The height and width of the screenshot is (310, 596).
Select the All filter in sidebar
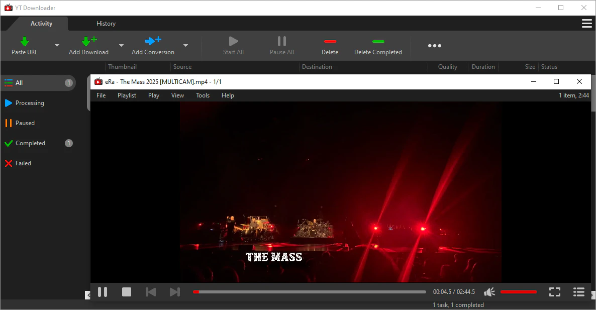click(x=38, y=83)
